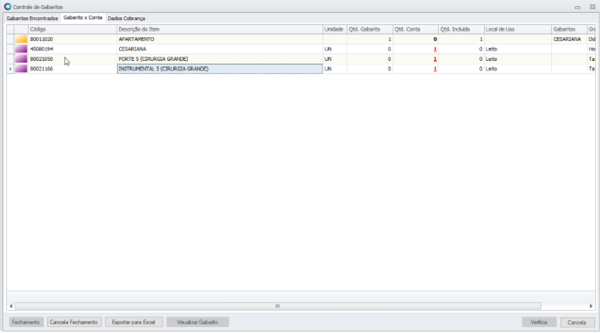Click red Qtd. Conta value in INSTRUMENTAL 5 row
This screenshot has width=600, height=333.
click(434, 69)
